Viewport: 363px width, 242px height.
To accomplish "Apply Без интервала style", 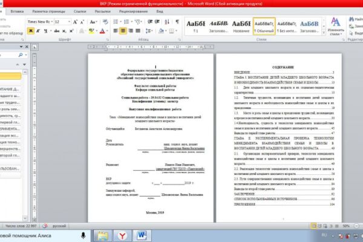I will 287,26.
